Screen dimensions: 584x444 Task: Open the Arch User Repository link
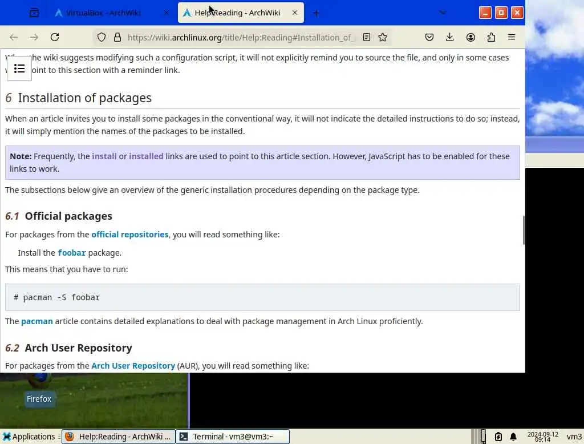133,366
